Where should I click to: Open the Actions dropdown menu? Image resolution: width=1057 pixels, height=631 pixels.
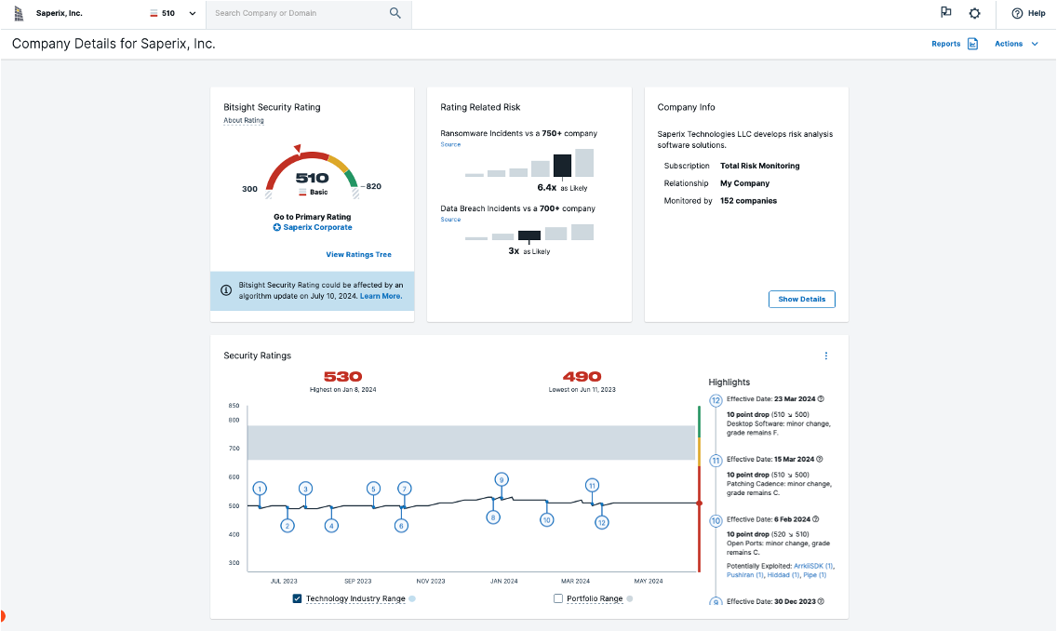tap(1017, 44)
